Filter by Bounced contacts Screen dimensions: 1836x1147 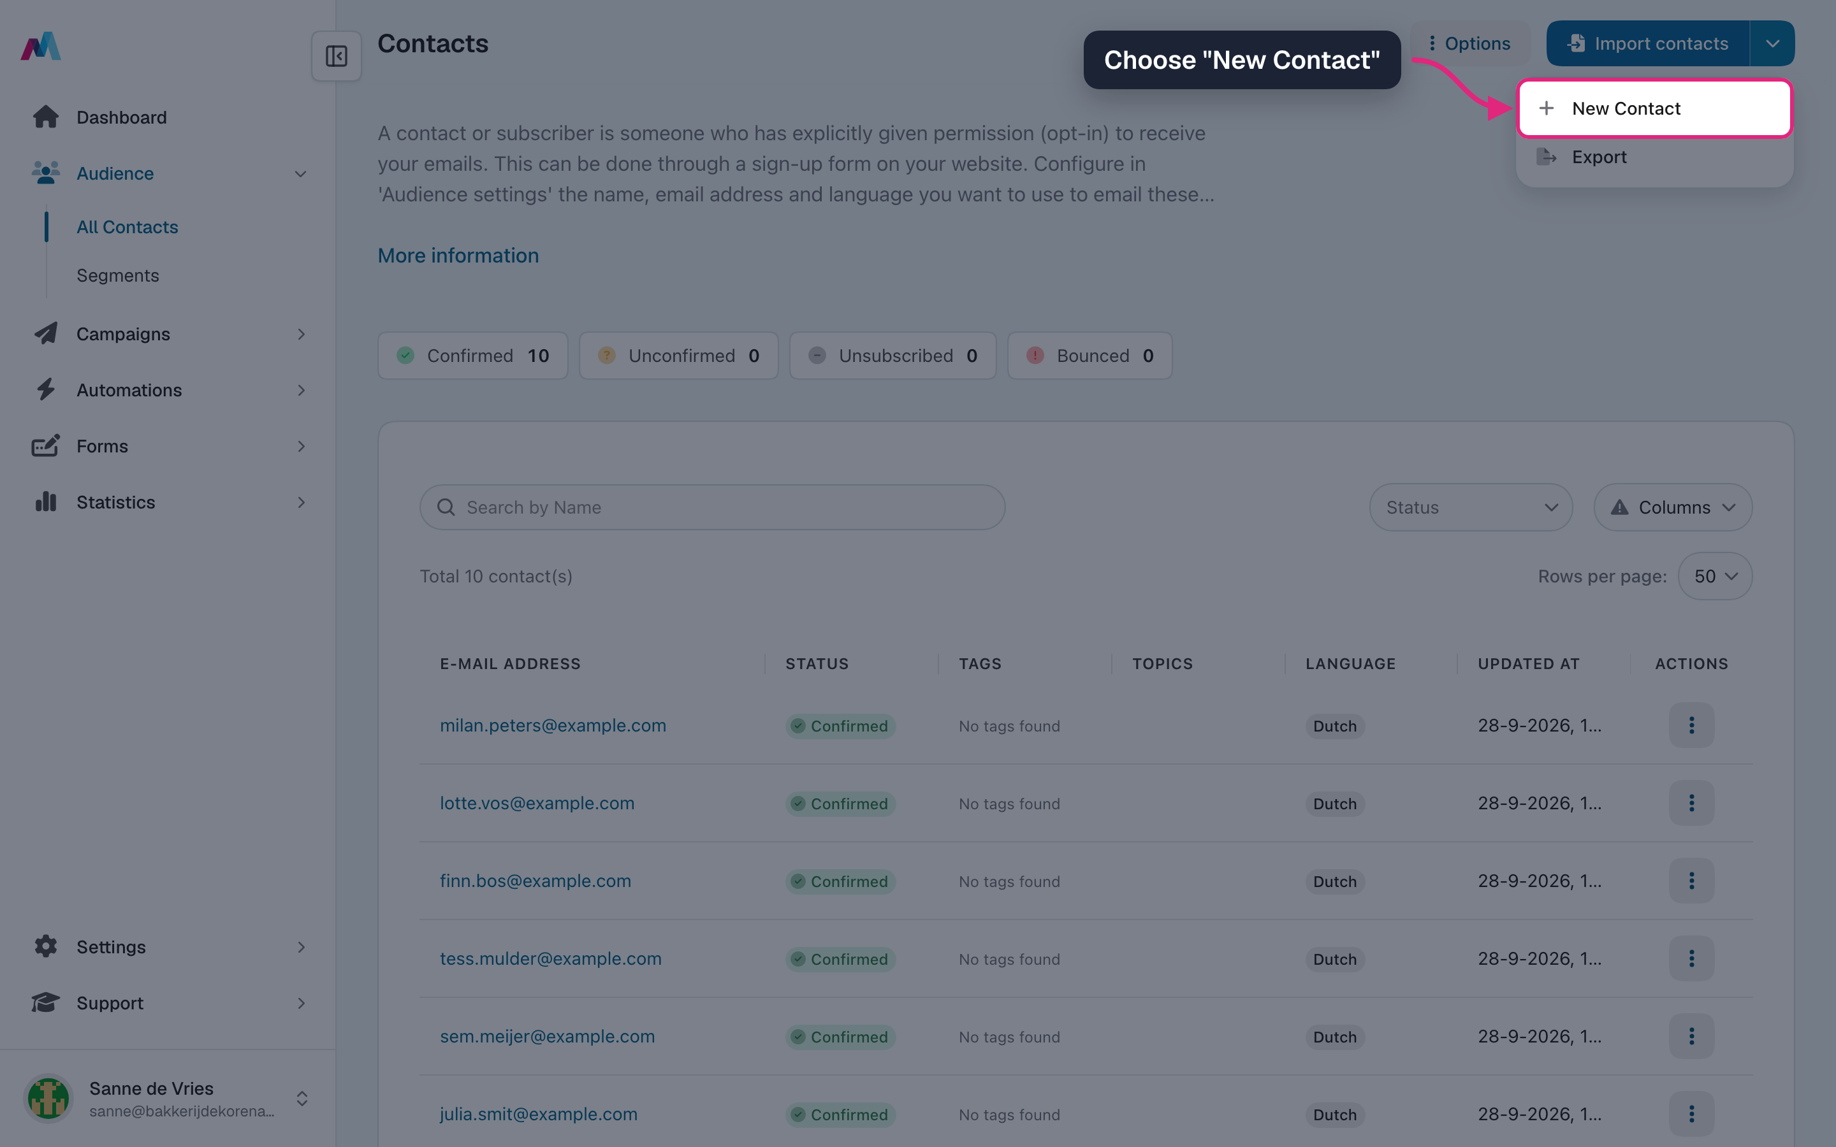(x=1089, y=355)
